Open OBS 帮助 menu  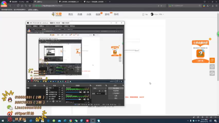[x=72, y=26]
